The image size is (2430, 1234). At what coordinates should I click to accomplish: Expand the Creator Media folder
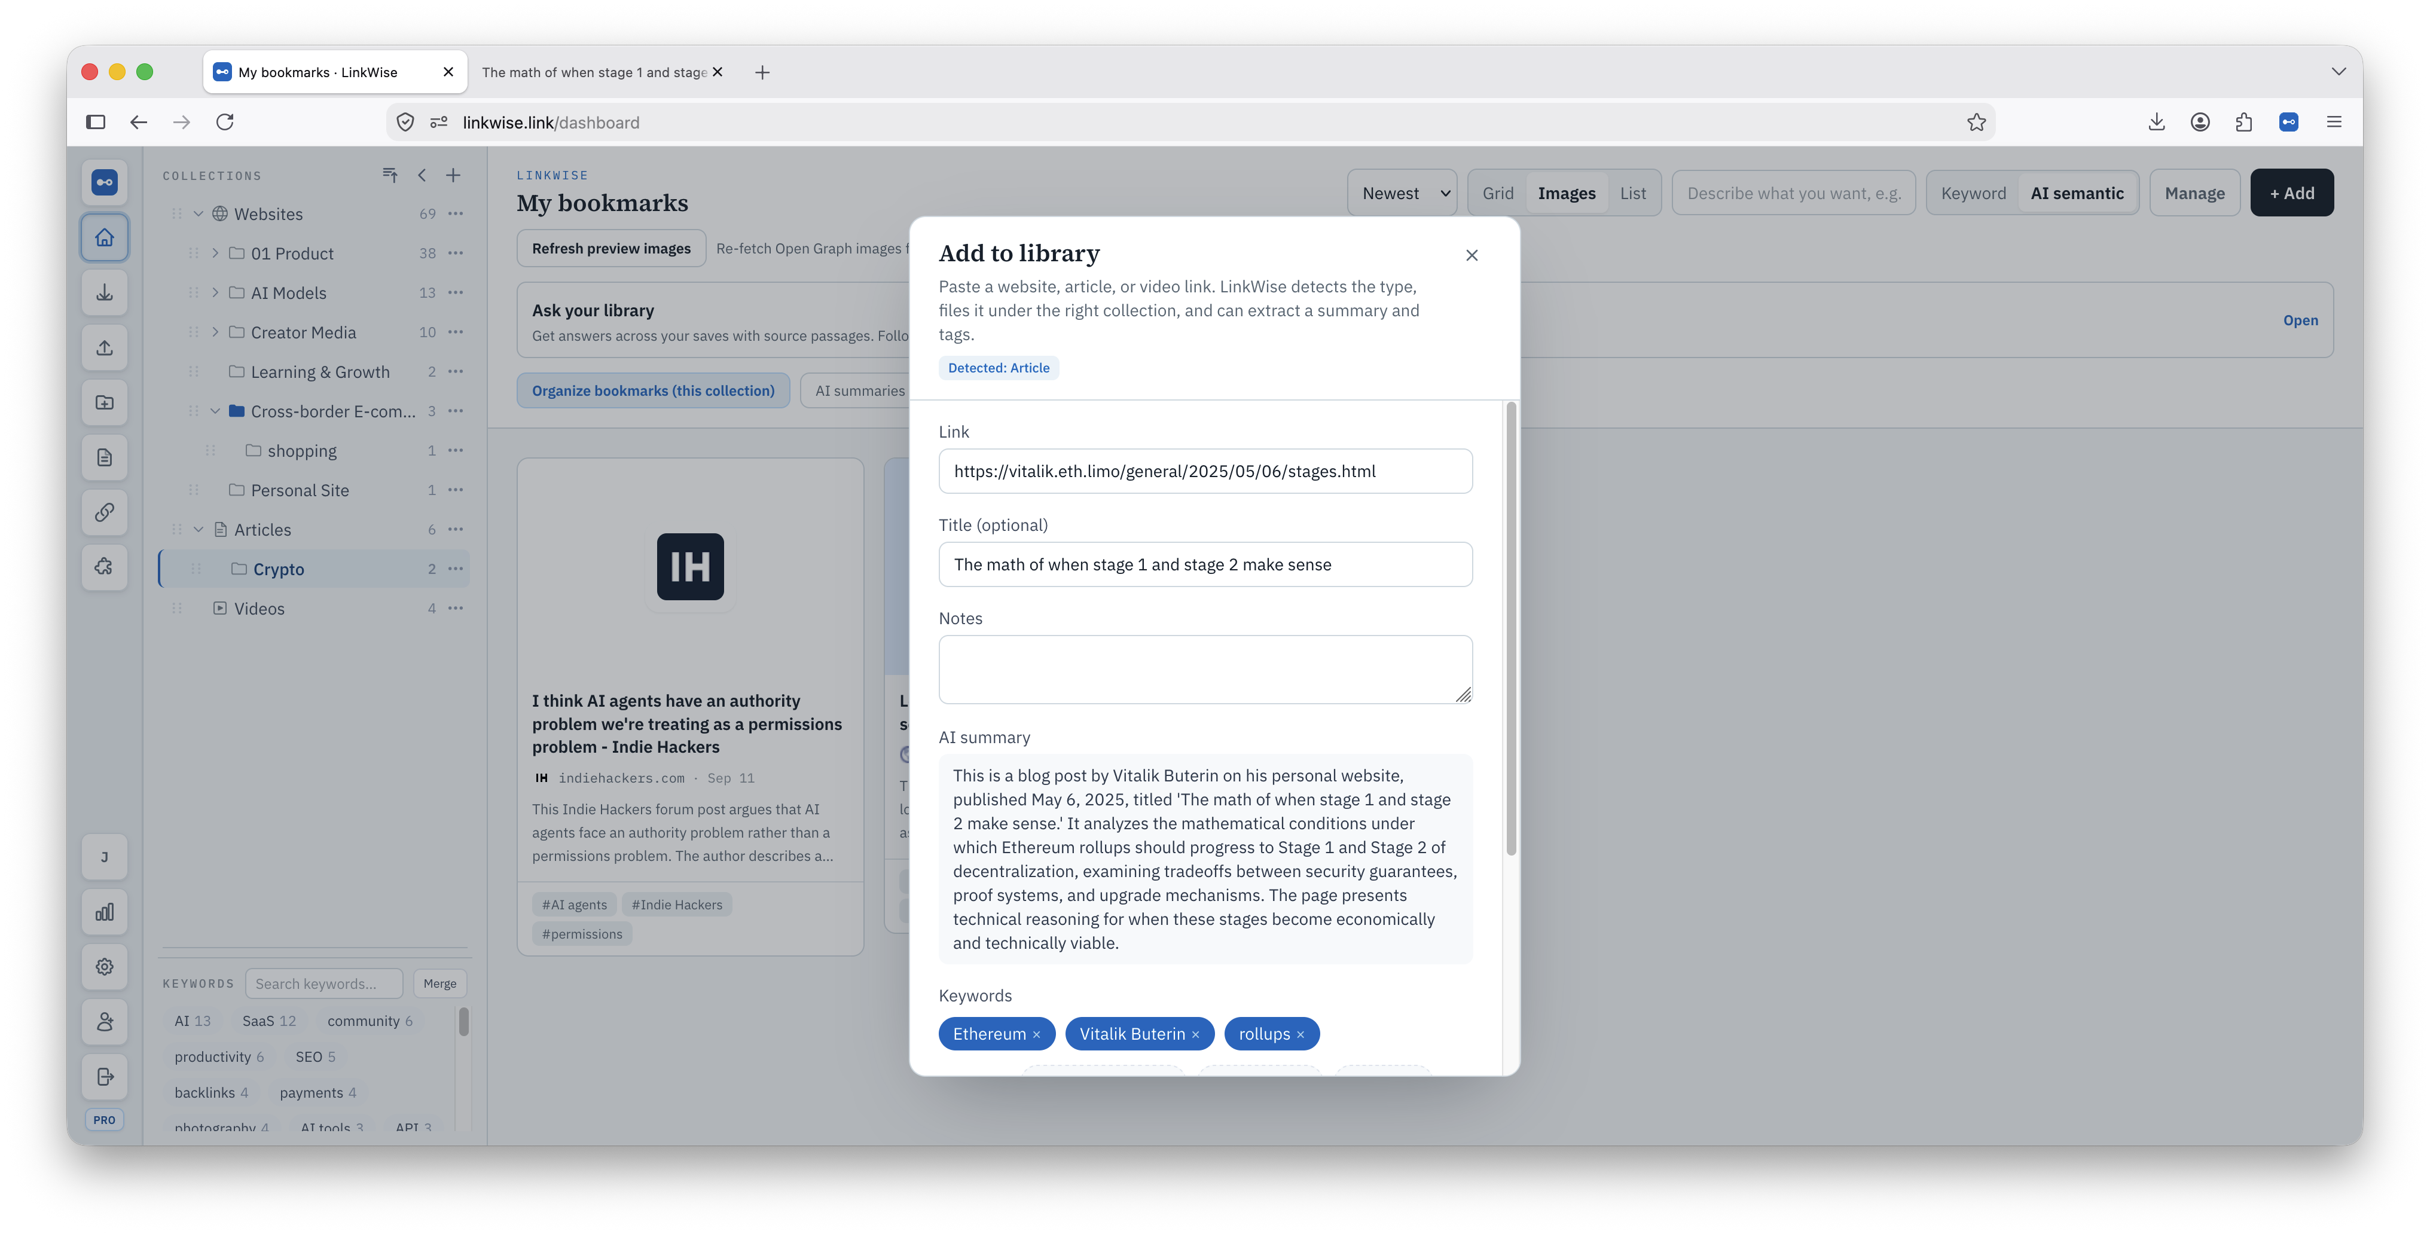point(215,333)
